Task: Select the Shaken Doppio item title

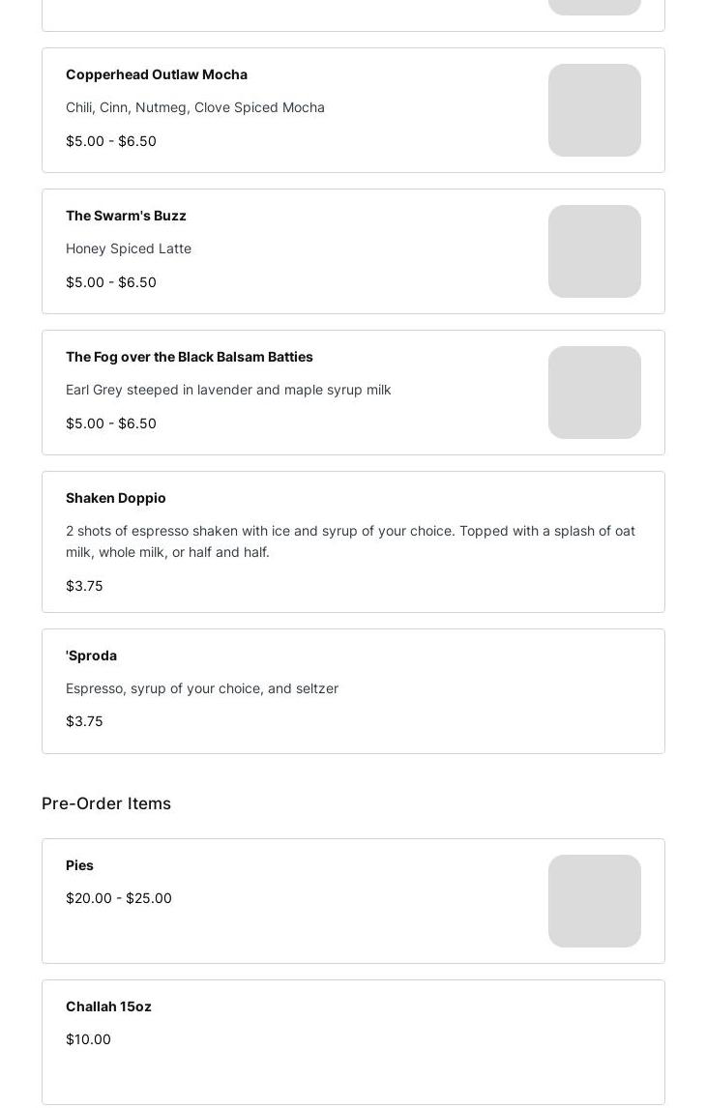Action: pyautogui.click(x=116, y=498)
